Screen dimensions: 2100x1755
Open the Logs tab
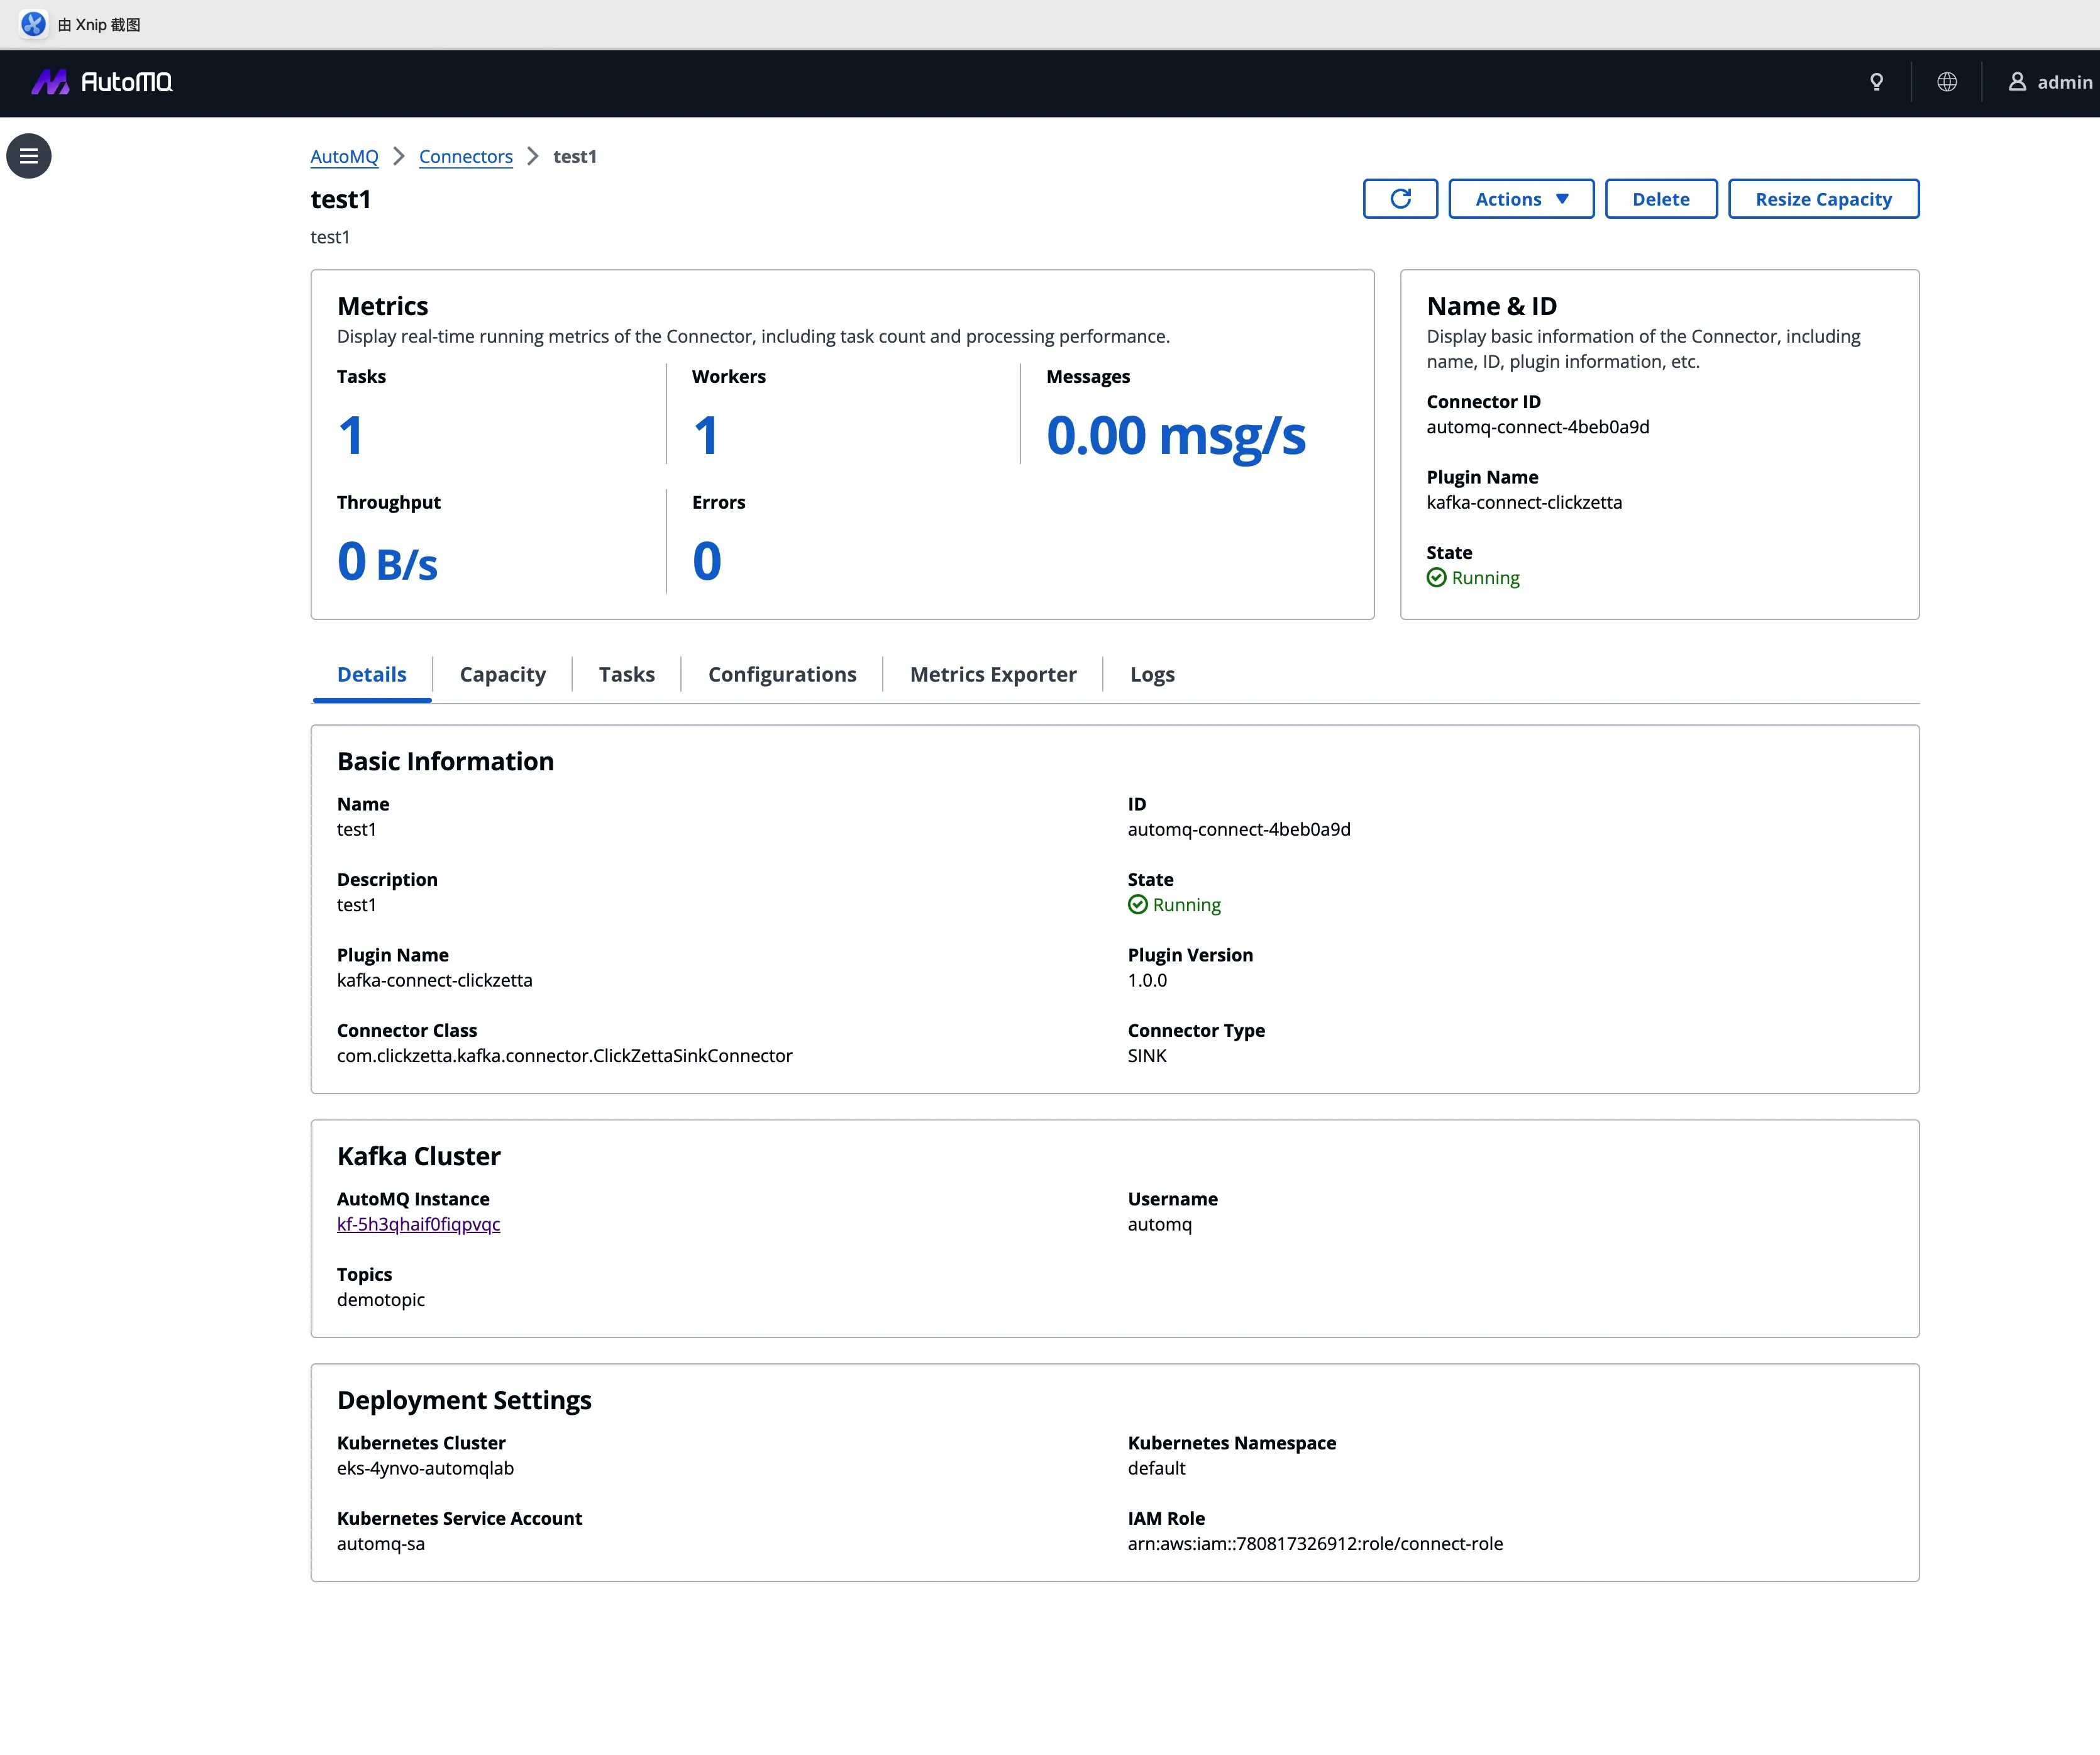click(x=1152, y=675)
